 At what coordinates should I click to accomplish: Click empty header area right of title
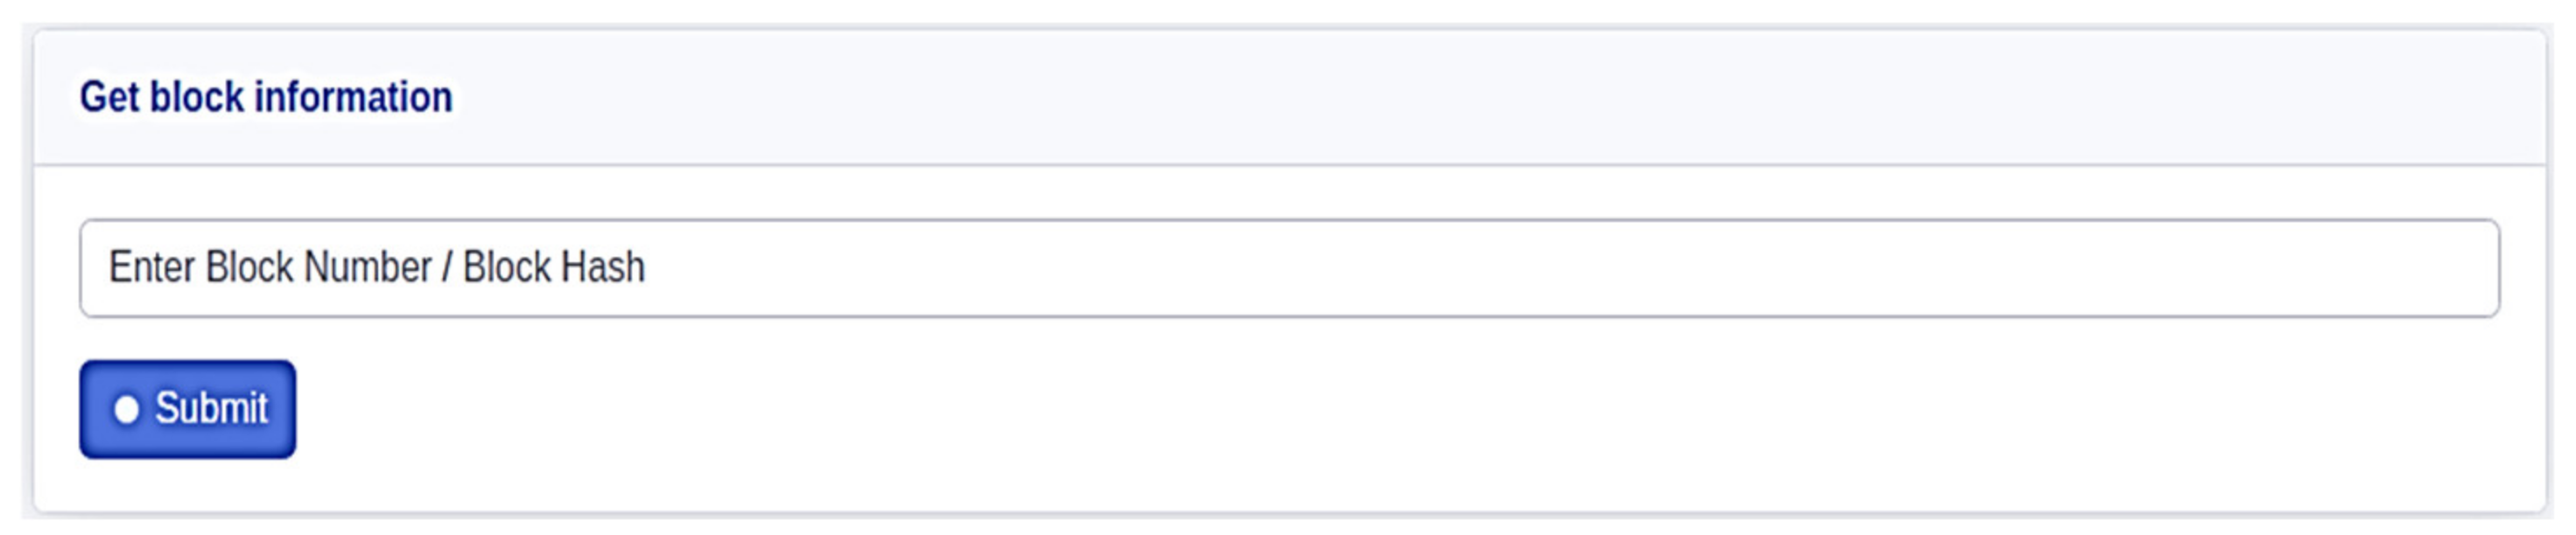coord(1500,97)
